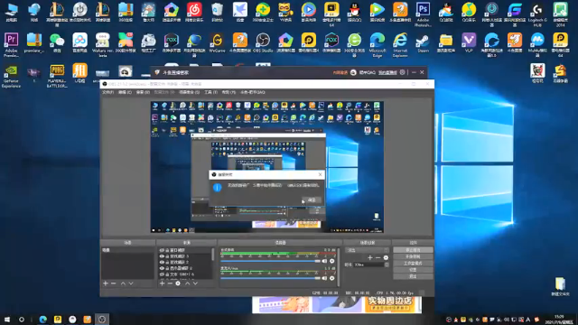Open Steam desktop shortcut
The image size is (578, 325).
click(x=423, y=43)
